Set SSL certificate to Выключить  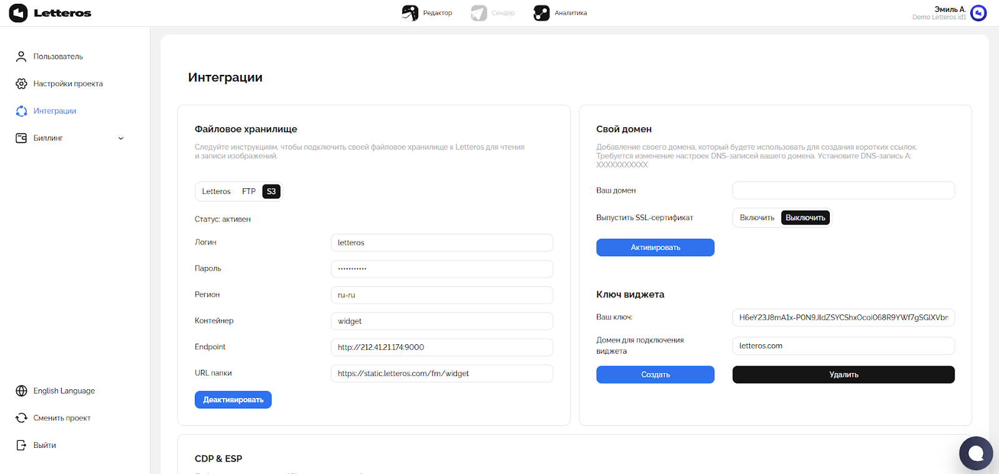click(805, 218)
